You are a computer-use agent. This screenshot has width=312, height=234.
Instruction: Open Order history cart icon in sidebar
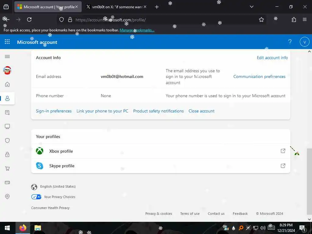7,168
